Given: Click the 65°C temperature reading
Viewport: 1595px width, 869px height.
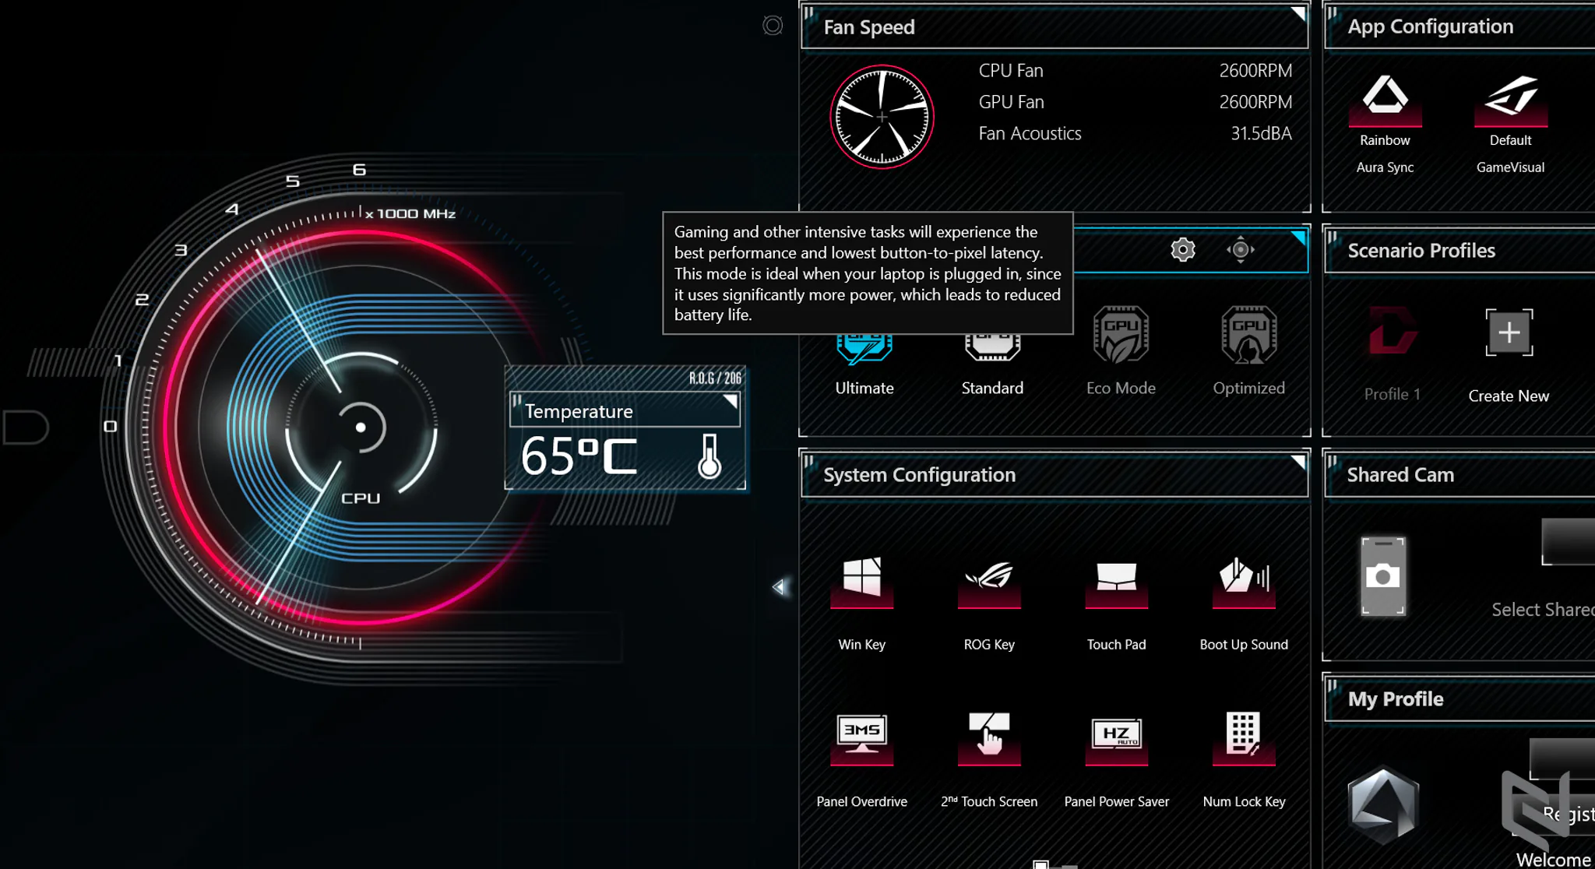Looking at the screenshot, I should tap(579, 456).
